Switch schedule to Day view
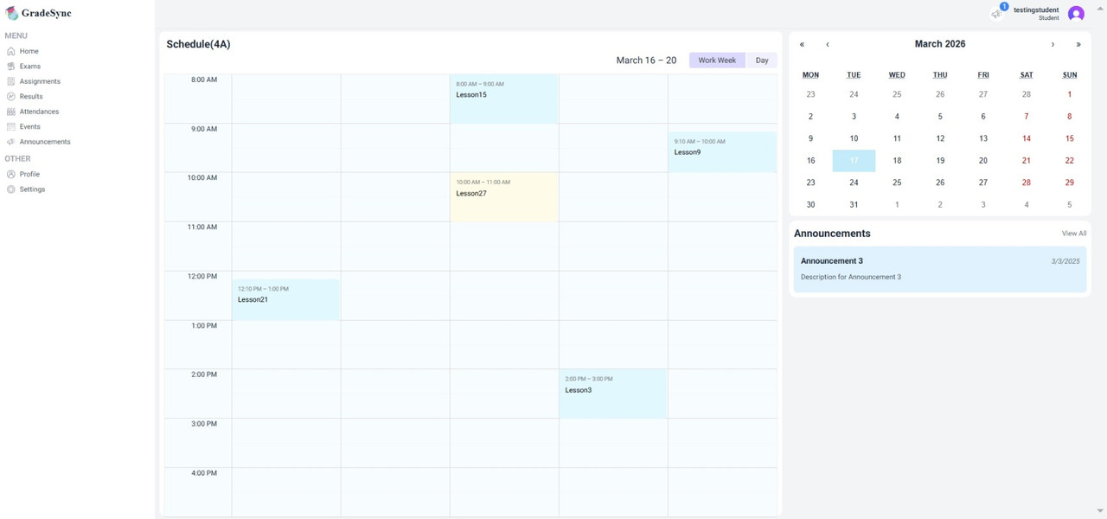 [762, 61]
